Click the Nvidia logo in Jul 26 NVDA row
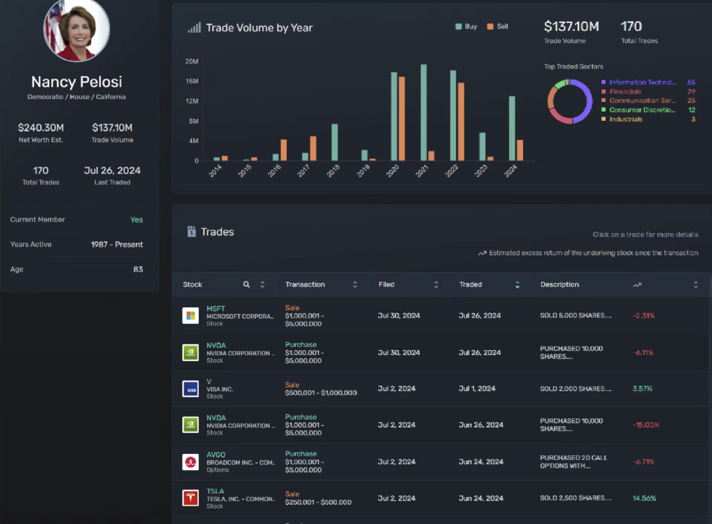712x524 pixels. pyautogui.click(x=190, y=353)
